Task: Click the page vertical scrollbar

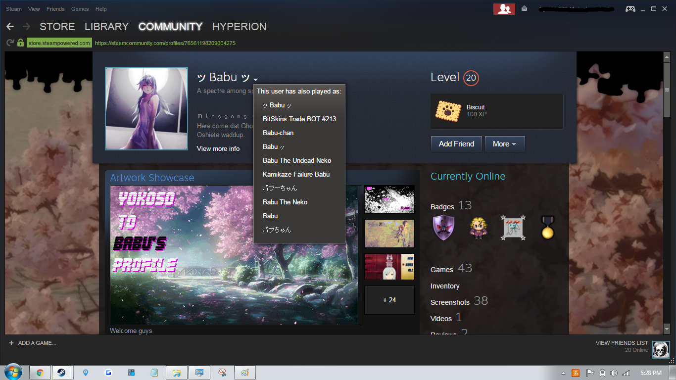Action: click(x=667, y=198)
